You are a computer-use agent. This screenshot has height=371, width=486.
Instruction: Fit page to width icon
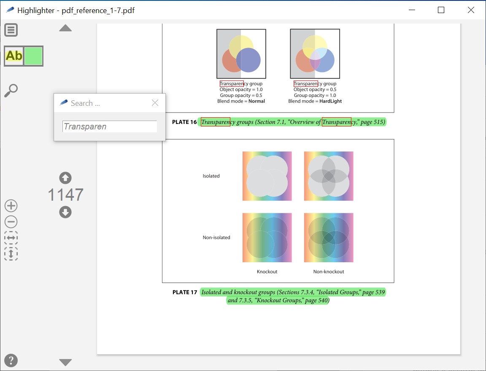[x=11, y=238]
